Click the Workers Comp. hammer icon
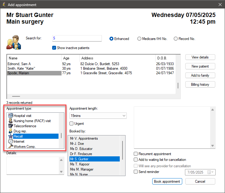 tap(11, 146)
